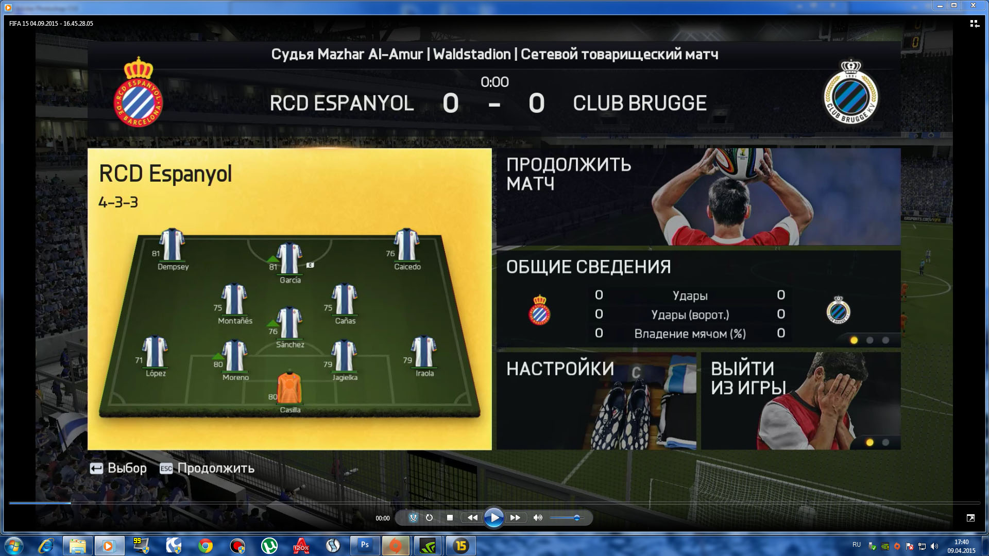Click the small Club Brugge crest in stats
The height and width of the screenshot is (556, 989).
(x=838, y=309)
